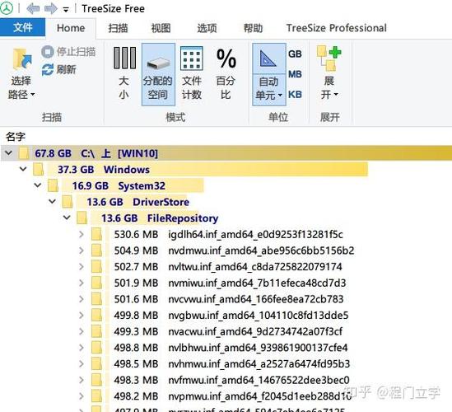
Task: Switch to the Home ribbon tab
Action: (x=71, y=28)
